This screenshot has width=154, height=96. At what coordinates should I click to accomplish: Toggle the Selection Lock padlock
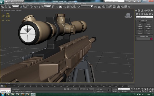point(65,89)
